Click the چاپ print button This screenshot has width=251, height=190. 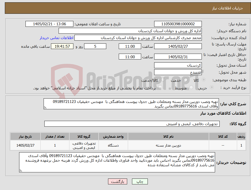140,182
